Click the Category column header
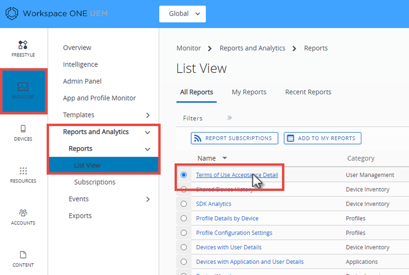 coord(361,158)
